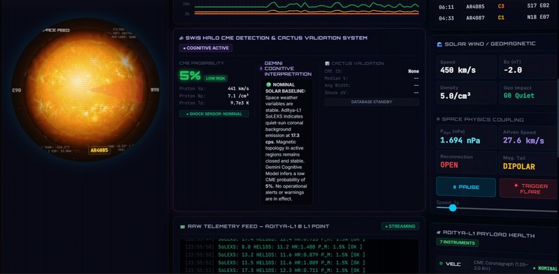Click the solar wind chart lines at top
This screenshot has width=559, height=274.
coord(307,9)
